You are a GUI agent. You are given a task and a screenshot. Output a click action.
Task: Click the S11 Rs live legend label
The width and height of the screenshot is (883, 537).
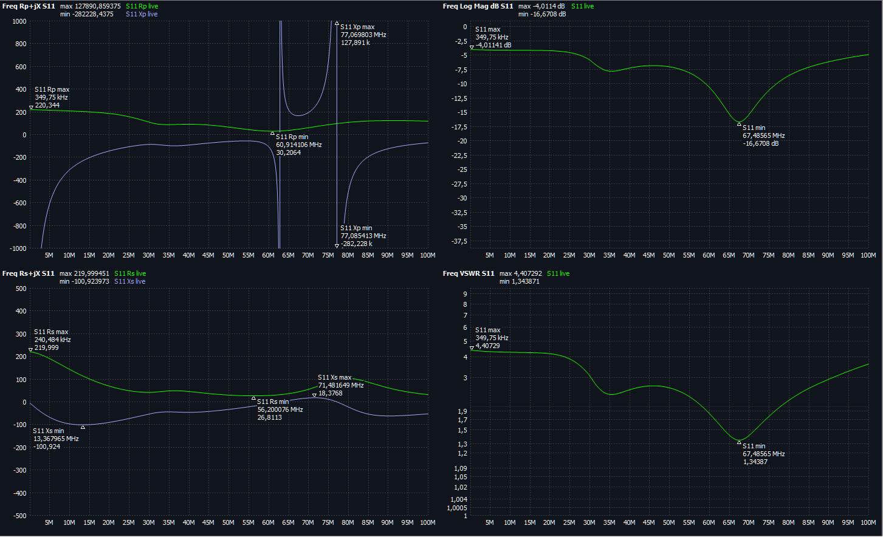pyautogui.click(x=129, y=273)
